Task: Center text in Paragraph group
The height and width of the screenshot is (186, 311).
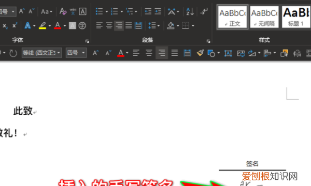Action: pyautogui.click(x=109, y=26)
